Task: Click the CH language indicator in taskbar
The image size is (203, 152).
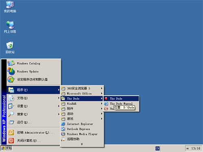Action: tap(158, 148)
